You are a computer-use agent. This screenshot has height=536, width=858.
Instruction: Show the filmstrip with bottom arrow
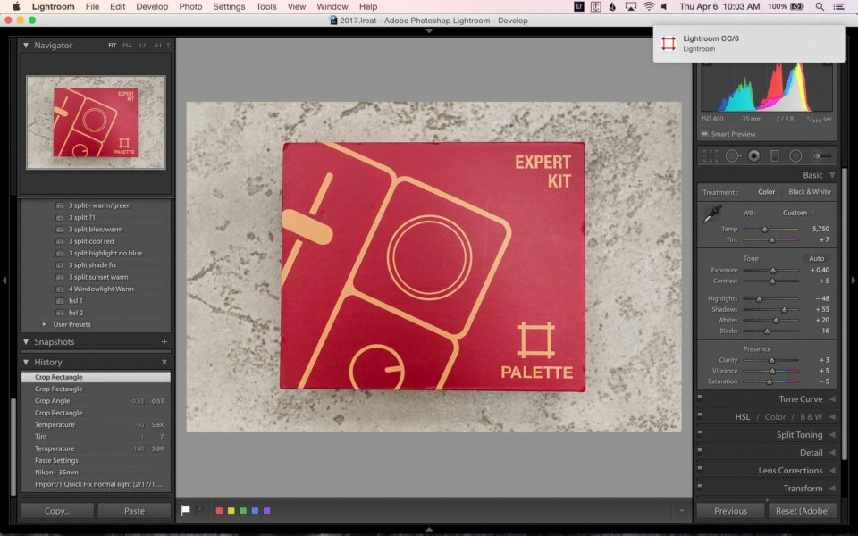click(429, 530)
